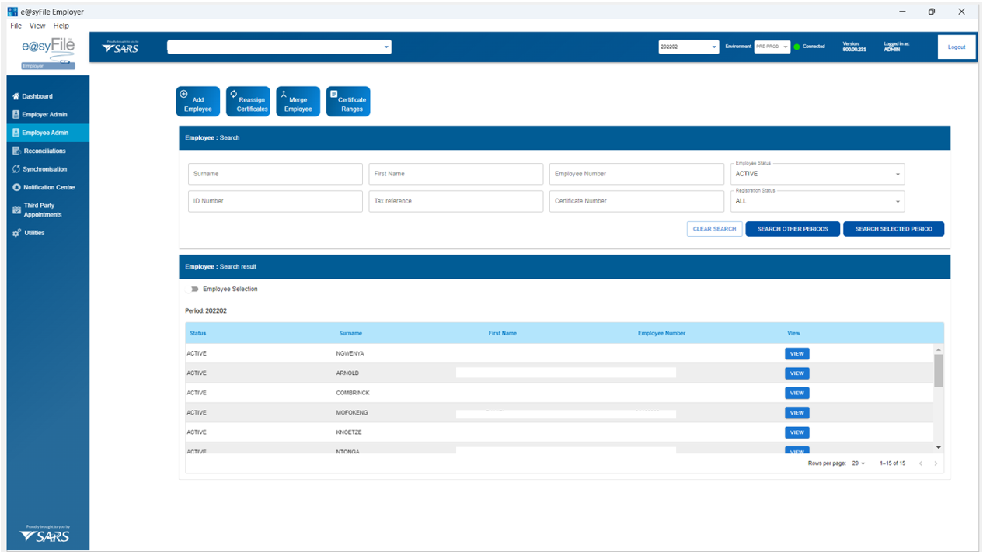This screenshot has height=555, width=983.
Task: Open the File menu
Action: pyautogui.click(x=16, y=26)
